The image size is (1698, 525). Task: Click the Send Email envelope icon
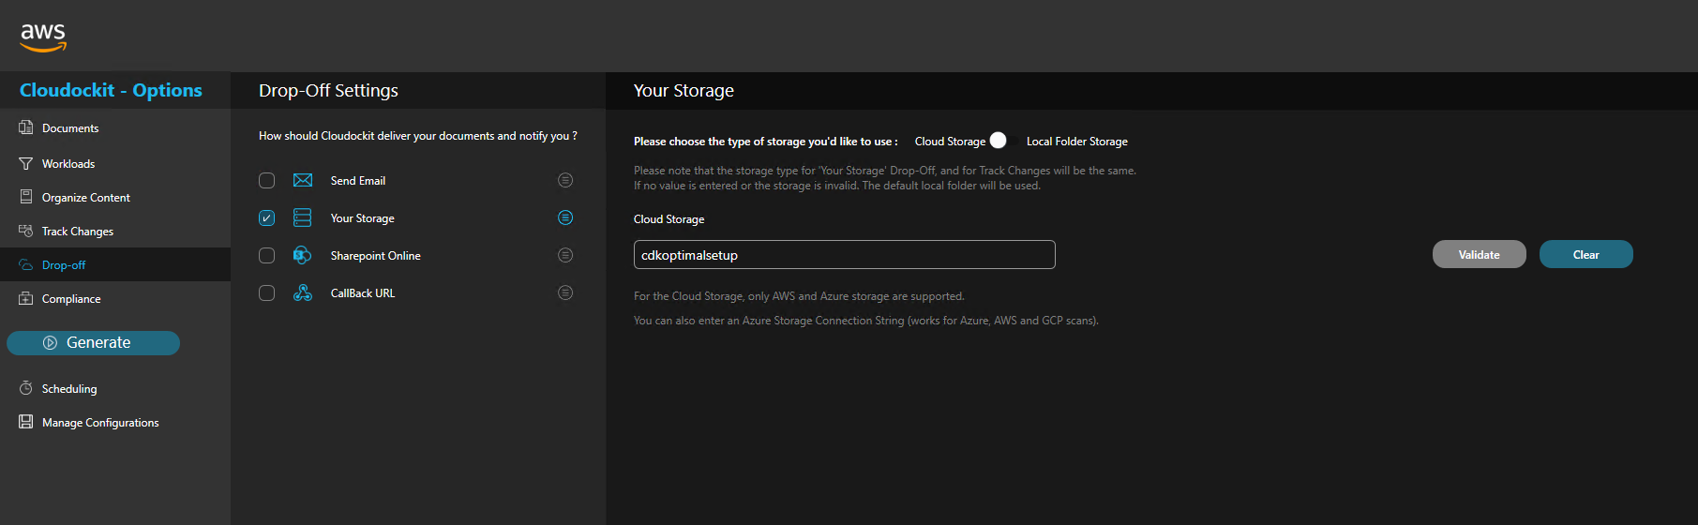pos(303,180)
